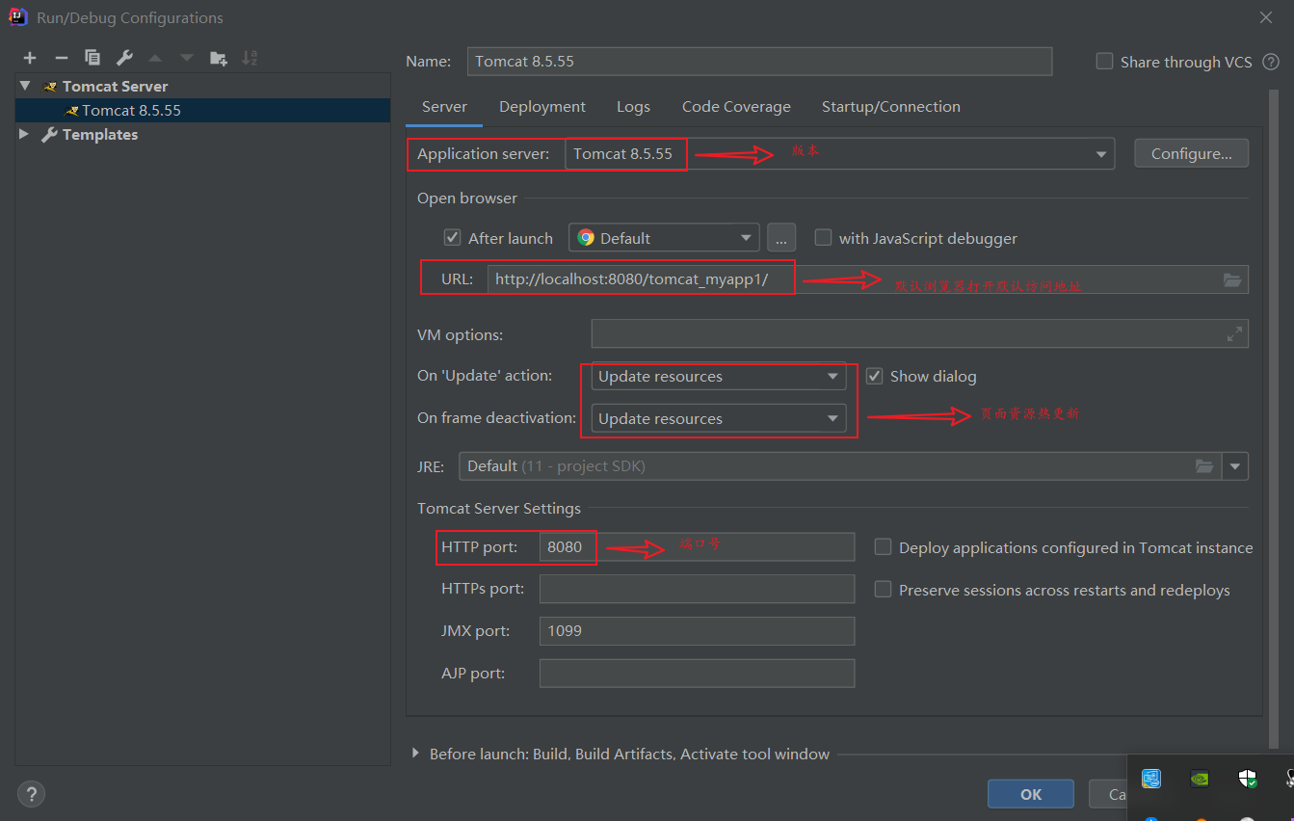Click the Configure... button
Viewport: 1294px width, 821px height.
pyautogui.click(x=1191, y=153)
